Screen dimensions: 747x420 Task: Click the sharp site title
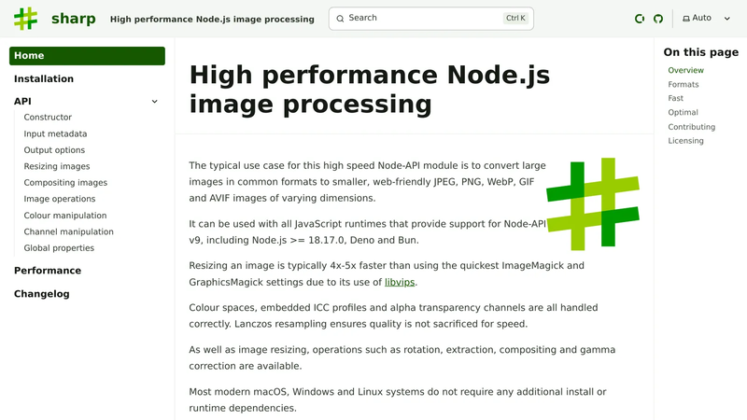(74, 19)
